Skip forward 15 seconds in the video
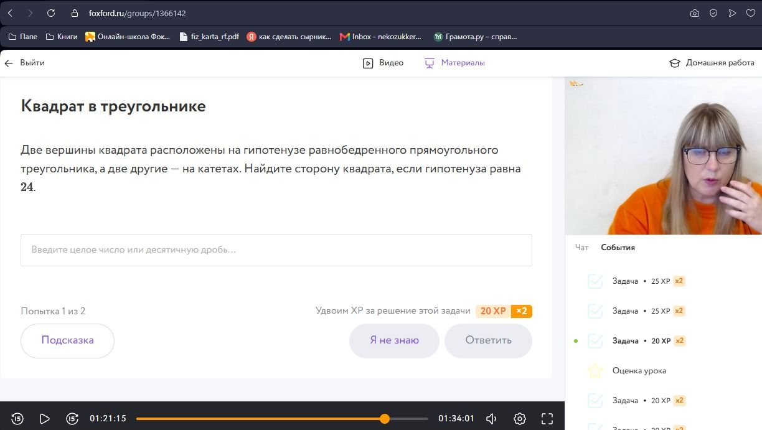This screenshot has height=430, width=762. point(72,419)
